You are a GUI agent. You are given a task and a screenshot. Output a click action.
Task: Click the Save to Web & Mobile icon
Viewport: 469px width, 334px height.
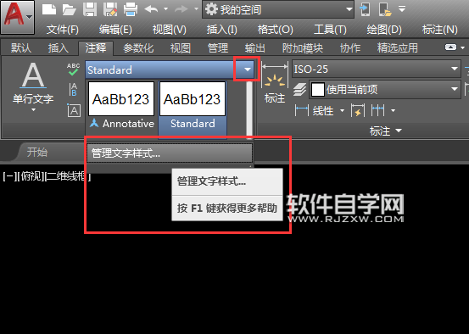(x=385, y=9)
